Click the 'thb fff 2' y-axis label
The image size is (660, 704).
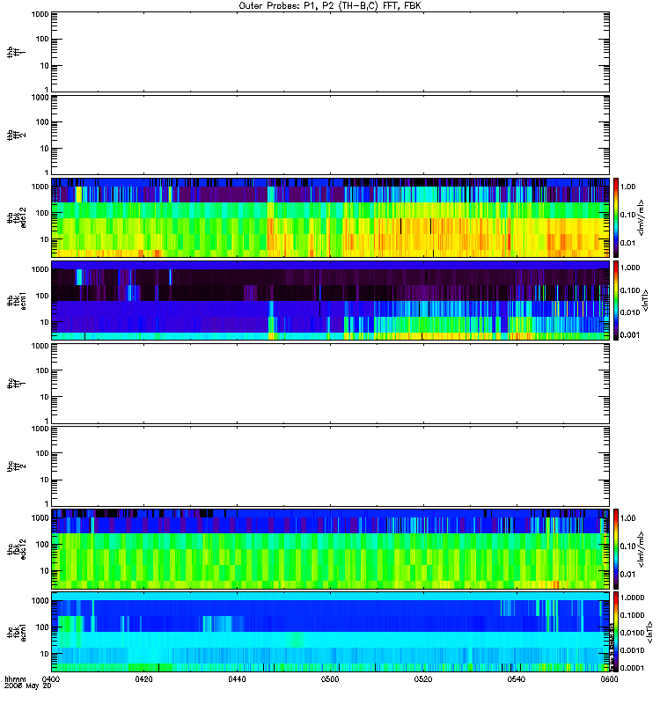pyautogui.click(x=17, y=135)
